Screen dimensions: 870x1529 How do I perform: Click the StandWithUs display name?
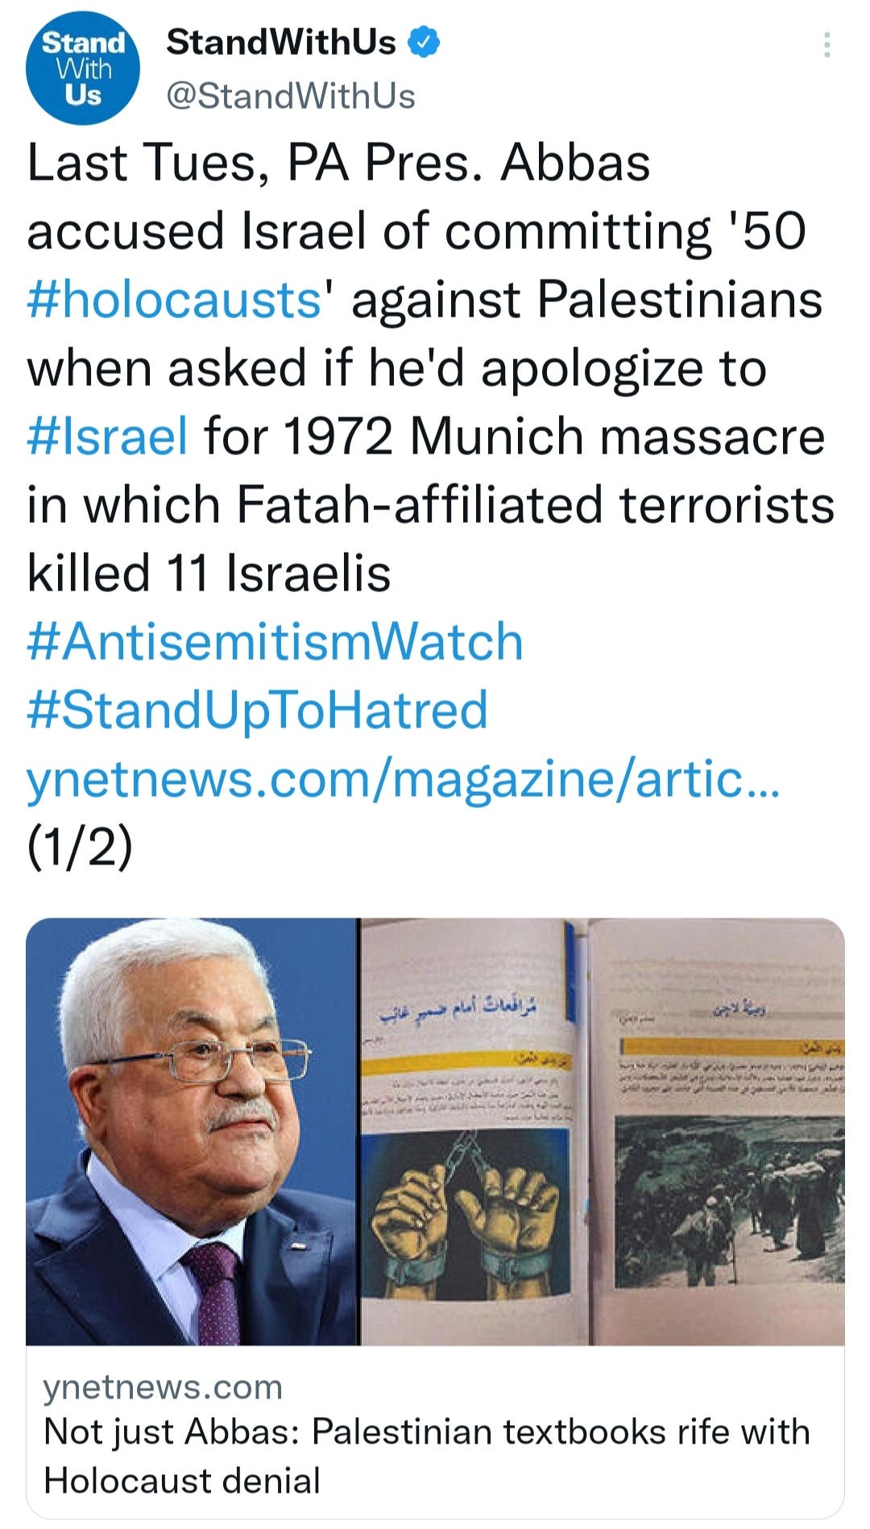pyautogui.click(x=281, y=42)
